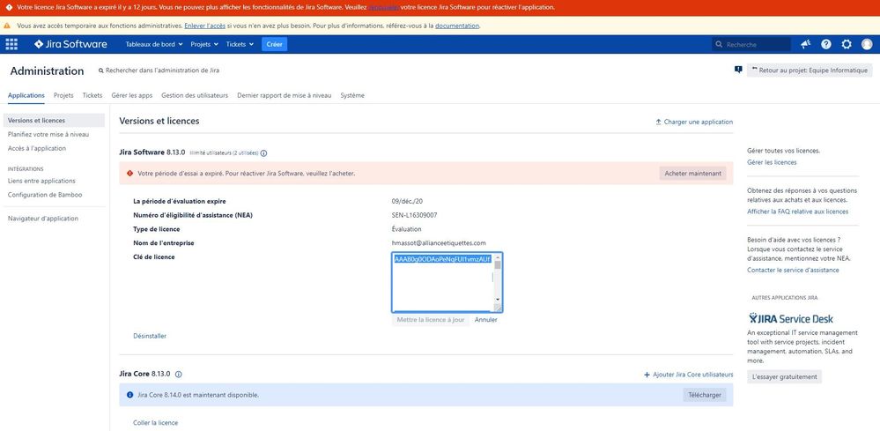Expand the Projets dropdown menu
Image resolution: width=880 pixels, height=431 pixels.
pos(204,44)
